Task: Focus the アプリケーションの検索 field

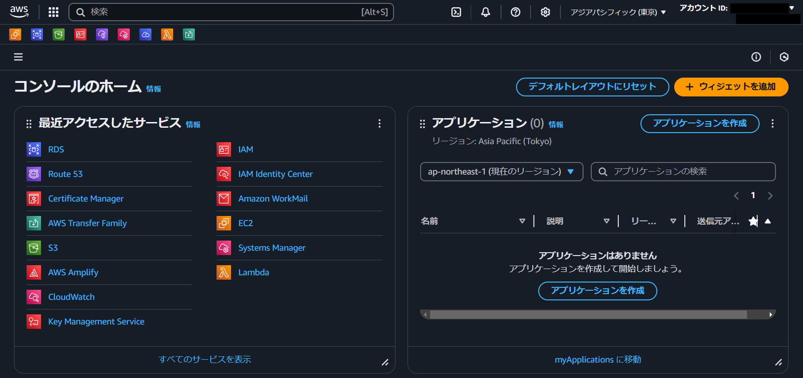Action: 683,172
